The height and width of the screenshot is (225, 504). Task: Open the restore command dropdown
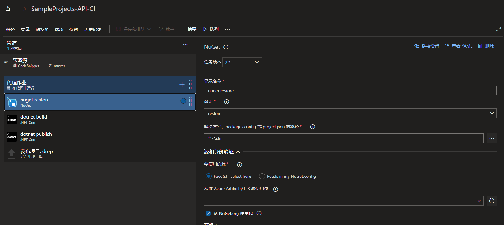coord(350,113)
